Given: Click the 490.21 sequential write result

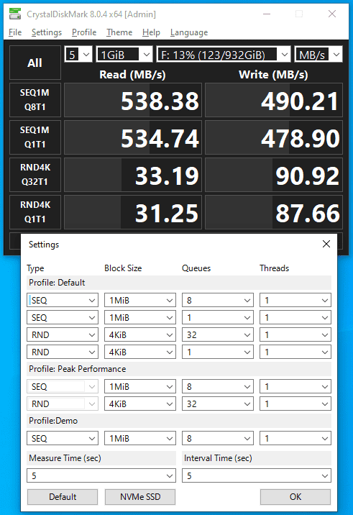Looking at the screenshot, I should [274, 100].
